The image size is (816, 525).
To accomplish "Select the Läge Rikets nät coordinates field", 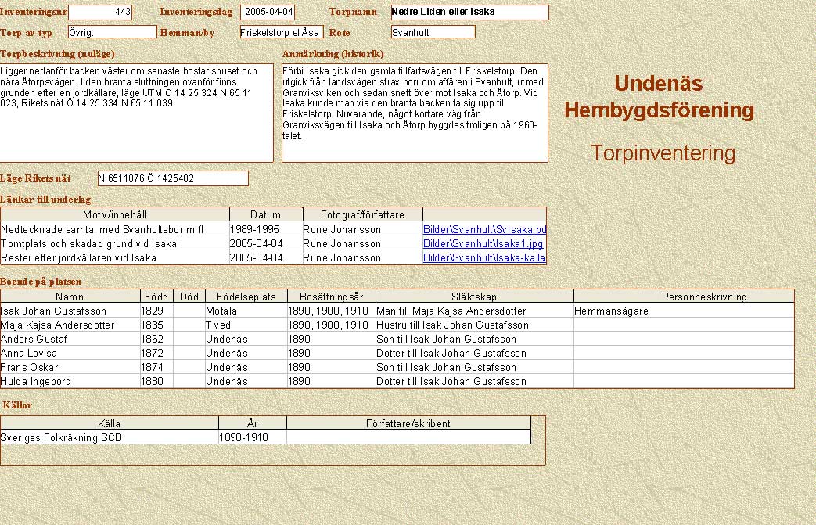I will (172, 178).
